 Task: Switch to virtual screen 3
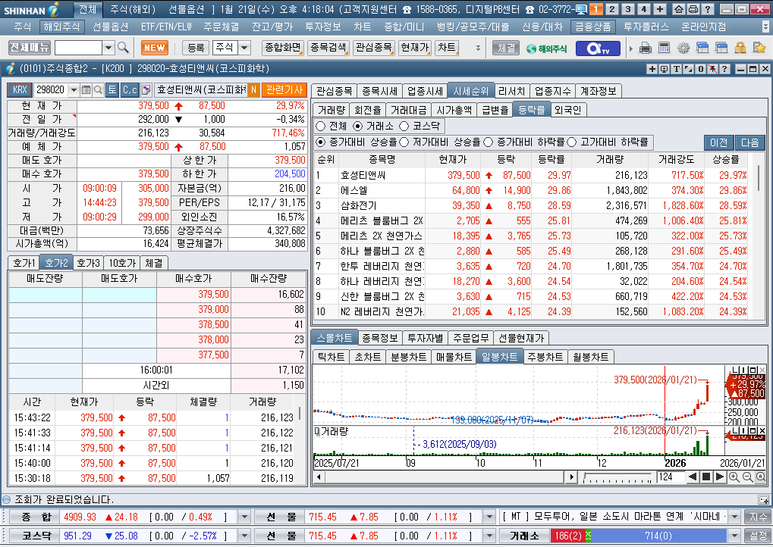click(x=627, y=9)
